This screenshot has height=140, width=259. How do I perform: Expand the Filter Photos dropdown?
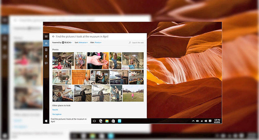tap(98, 42)
